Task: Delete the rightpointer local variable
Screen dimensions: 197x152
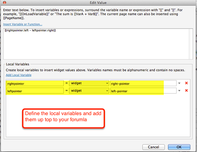Action: click(186, 83)
